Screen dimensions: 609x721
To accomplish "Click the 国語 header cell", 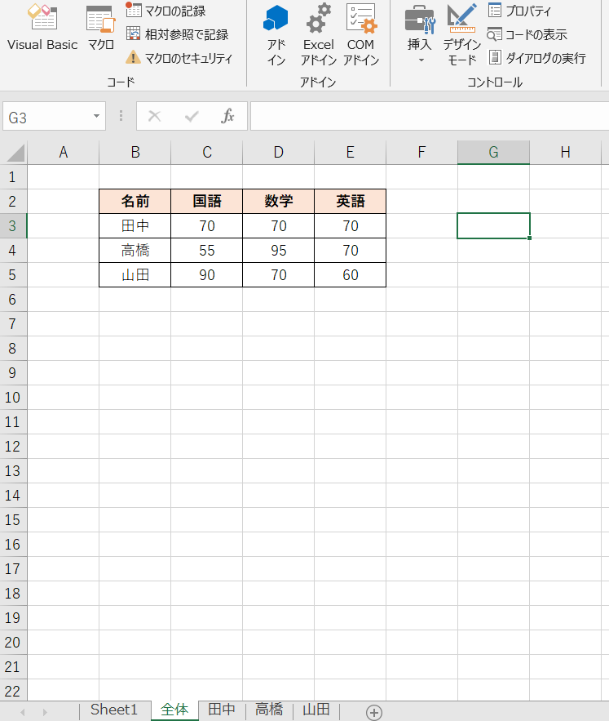I will (x=207, y=202).
